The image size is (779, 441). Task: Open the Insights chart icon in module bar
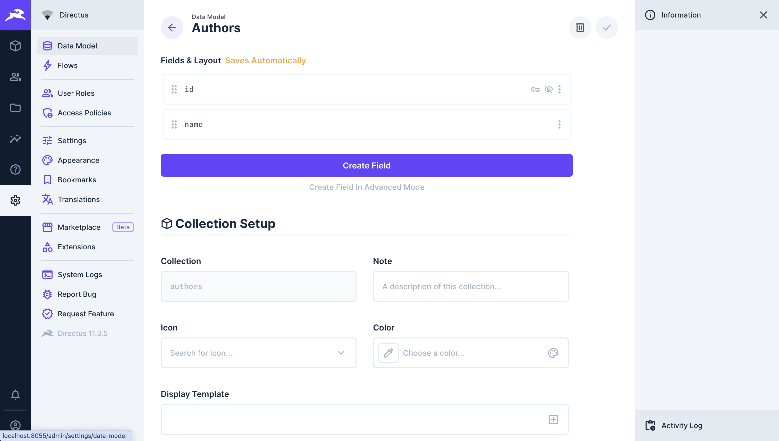pos(15,138)
